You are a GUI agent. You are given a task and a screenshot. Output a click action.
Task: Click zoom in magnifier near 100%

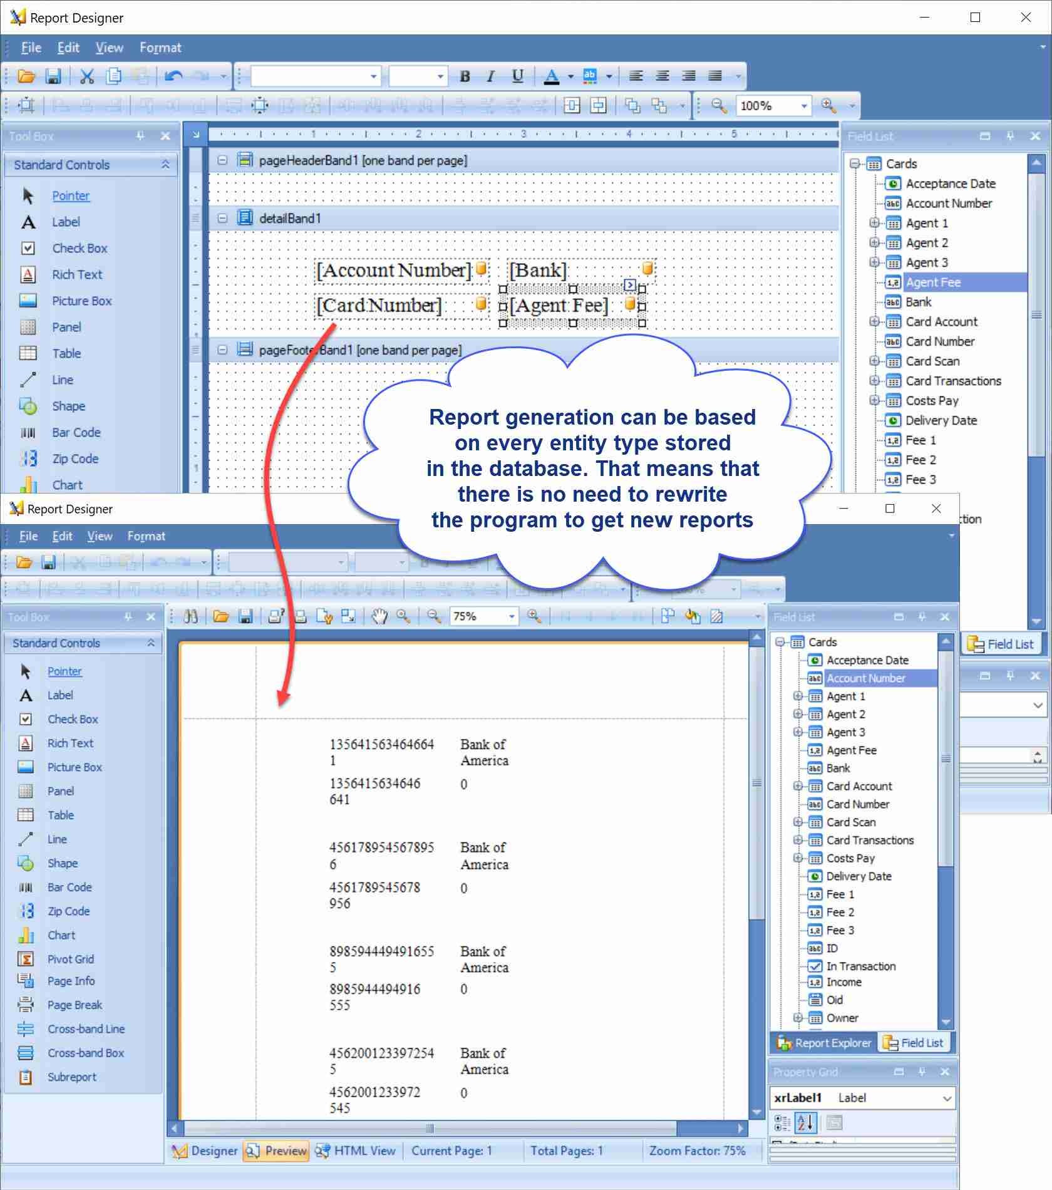828,105
